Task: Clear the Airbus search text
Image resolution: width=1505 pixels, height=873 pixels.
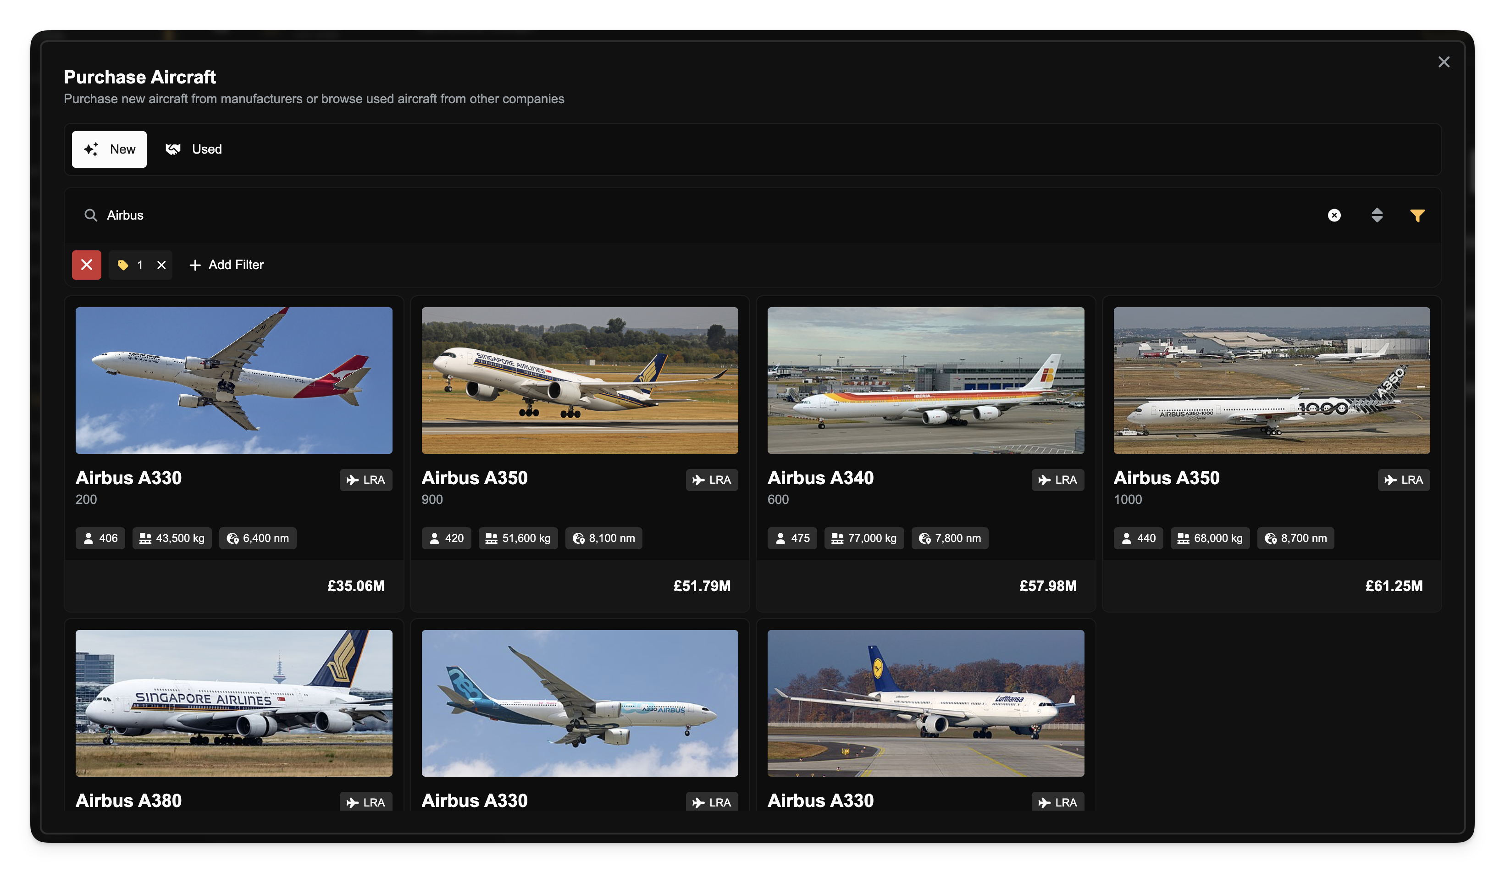Action: [1333, 215]
